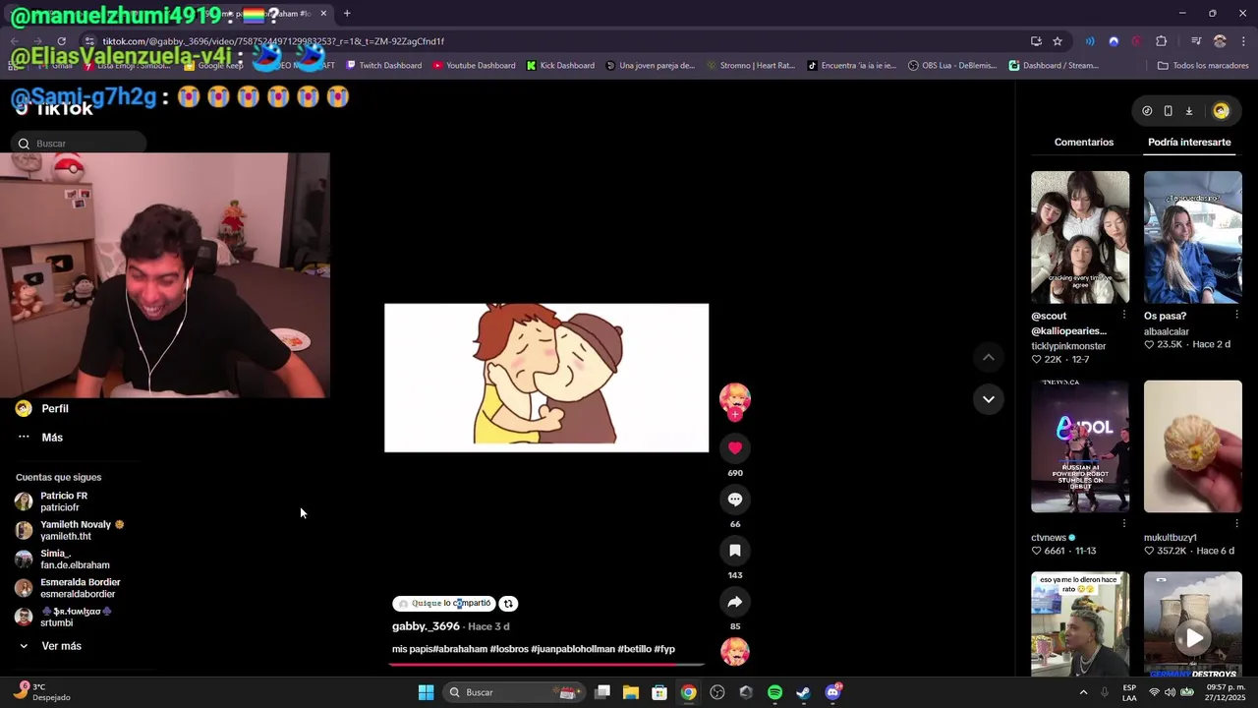Screen dimensions: 1258x708
Task: Open three-dot menu on ctvnews card
Action: 1124,523
